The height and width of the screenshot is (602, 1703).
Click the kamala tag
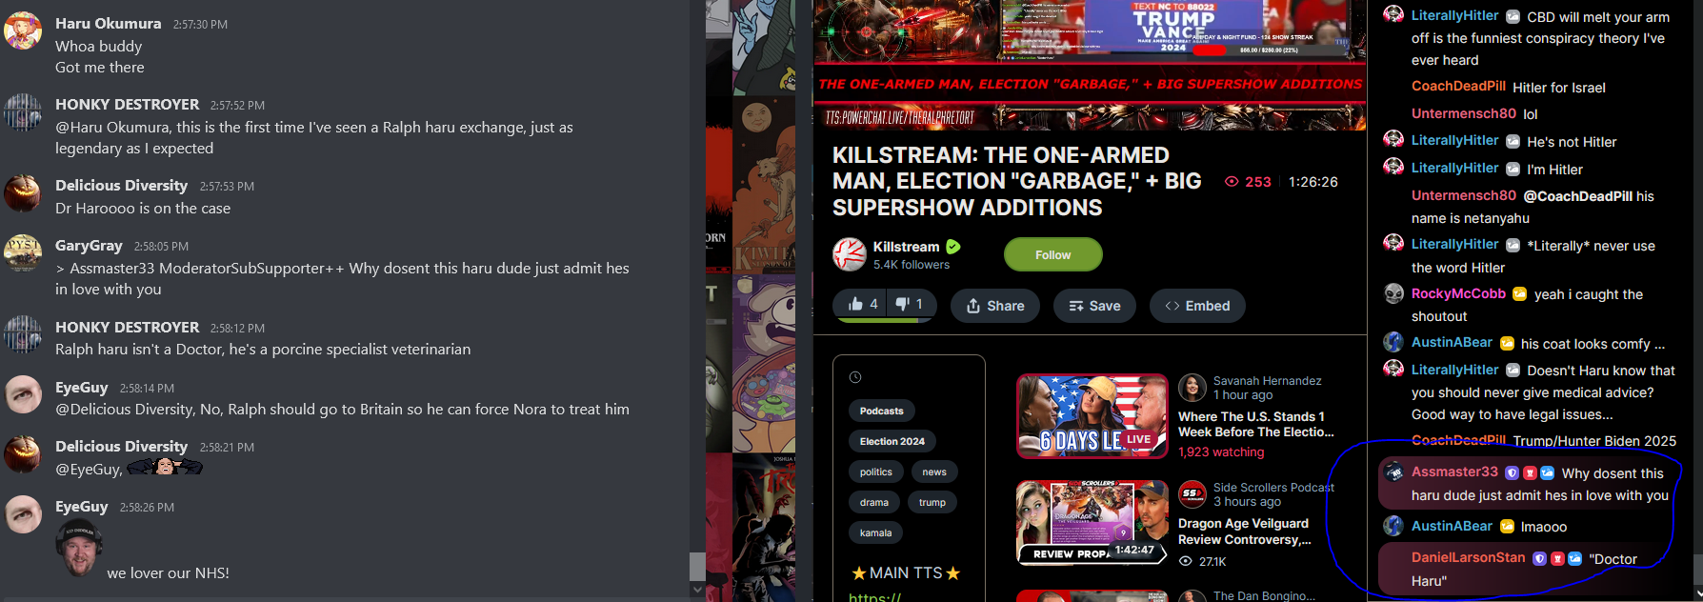point(875,532)
